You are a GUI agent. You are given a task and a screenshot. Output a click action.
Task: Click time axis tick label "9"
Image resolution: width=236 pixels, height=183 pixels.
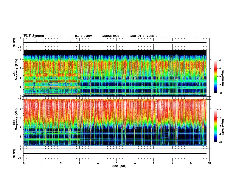[x=191, y=163]
